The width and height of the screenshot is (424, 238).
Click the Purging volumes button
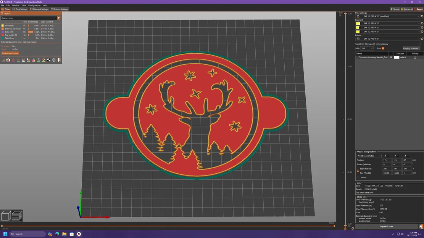pos(411,49)
